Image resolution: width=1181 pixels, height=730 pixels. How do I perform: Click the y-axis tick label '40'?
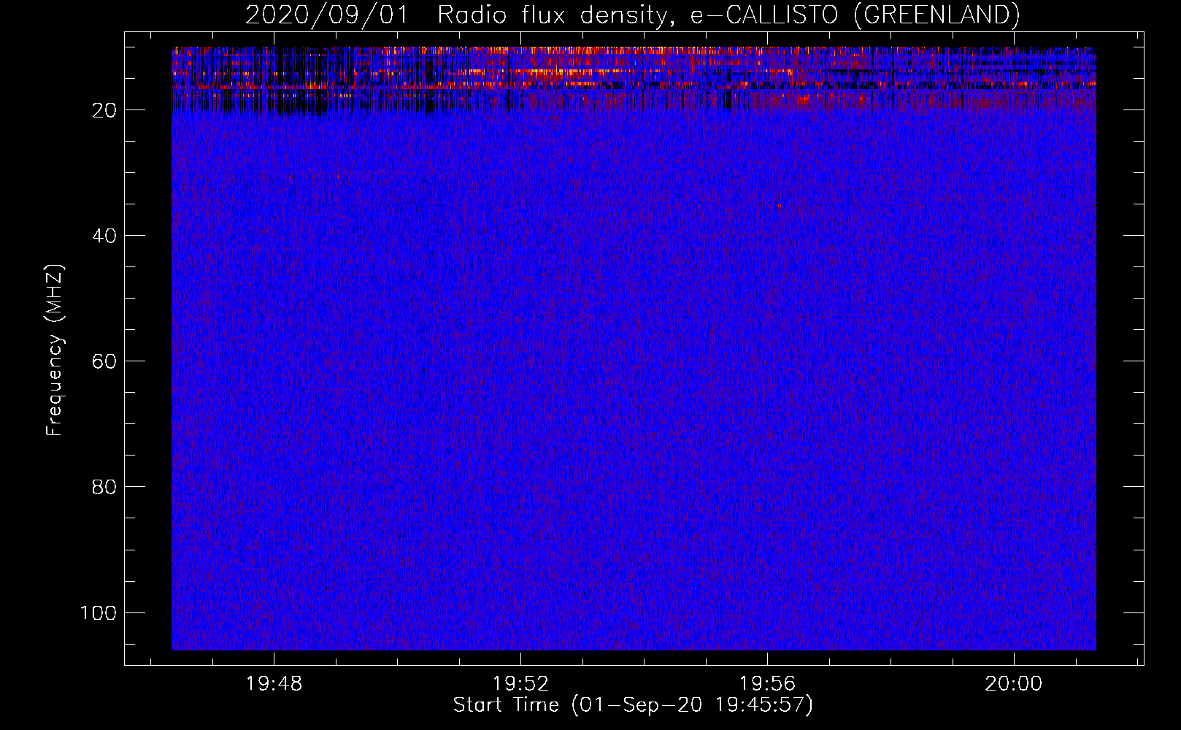104,236
